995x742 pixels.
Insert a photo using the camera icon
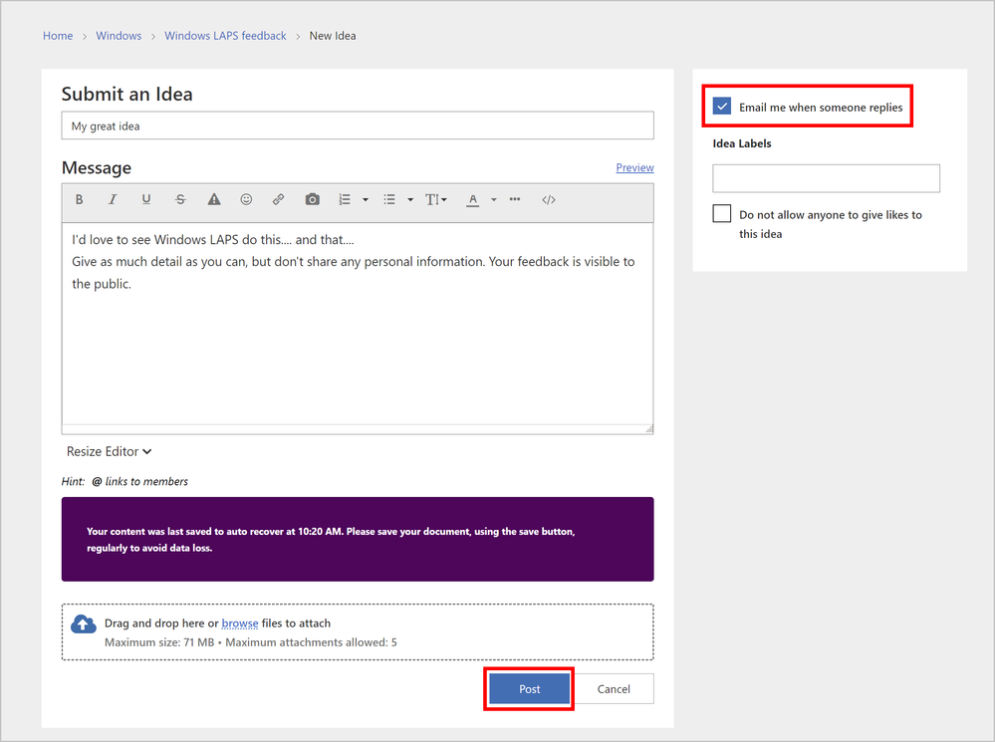pyautogui.click(x=312, y=200)
